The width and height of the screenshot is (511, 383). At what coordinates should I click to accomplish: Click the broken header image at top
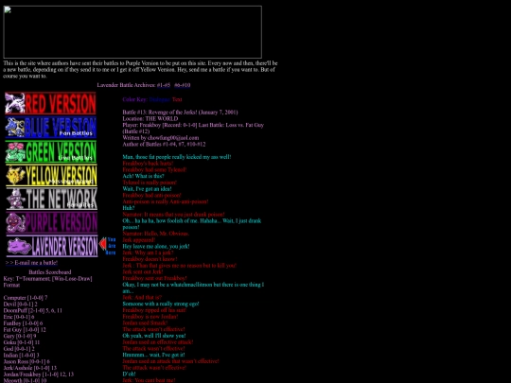[x=132, y=32]
